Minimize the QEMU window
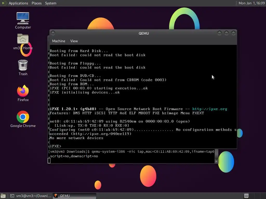Viewport: 266px width, 199px height. (219, 33)
